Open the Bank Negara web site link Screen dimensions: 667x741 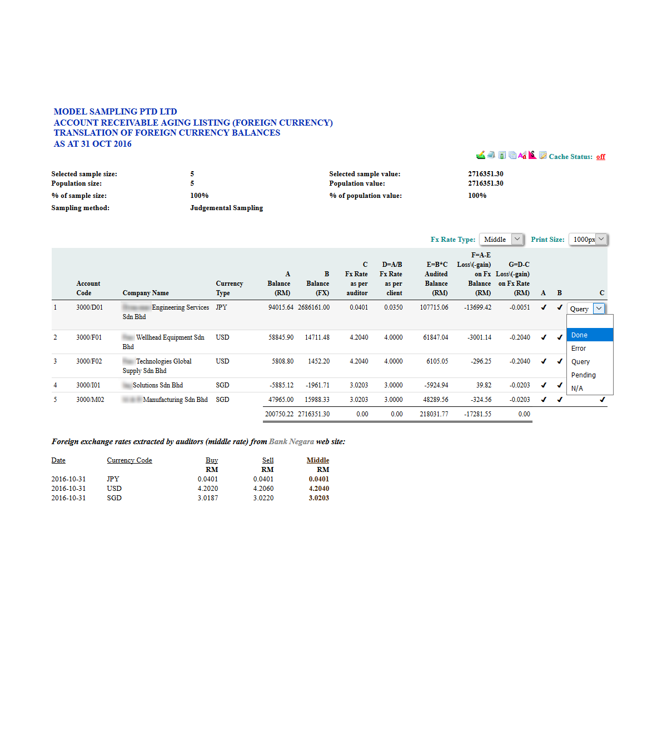click(291, 442)
